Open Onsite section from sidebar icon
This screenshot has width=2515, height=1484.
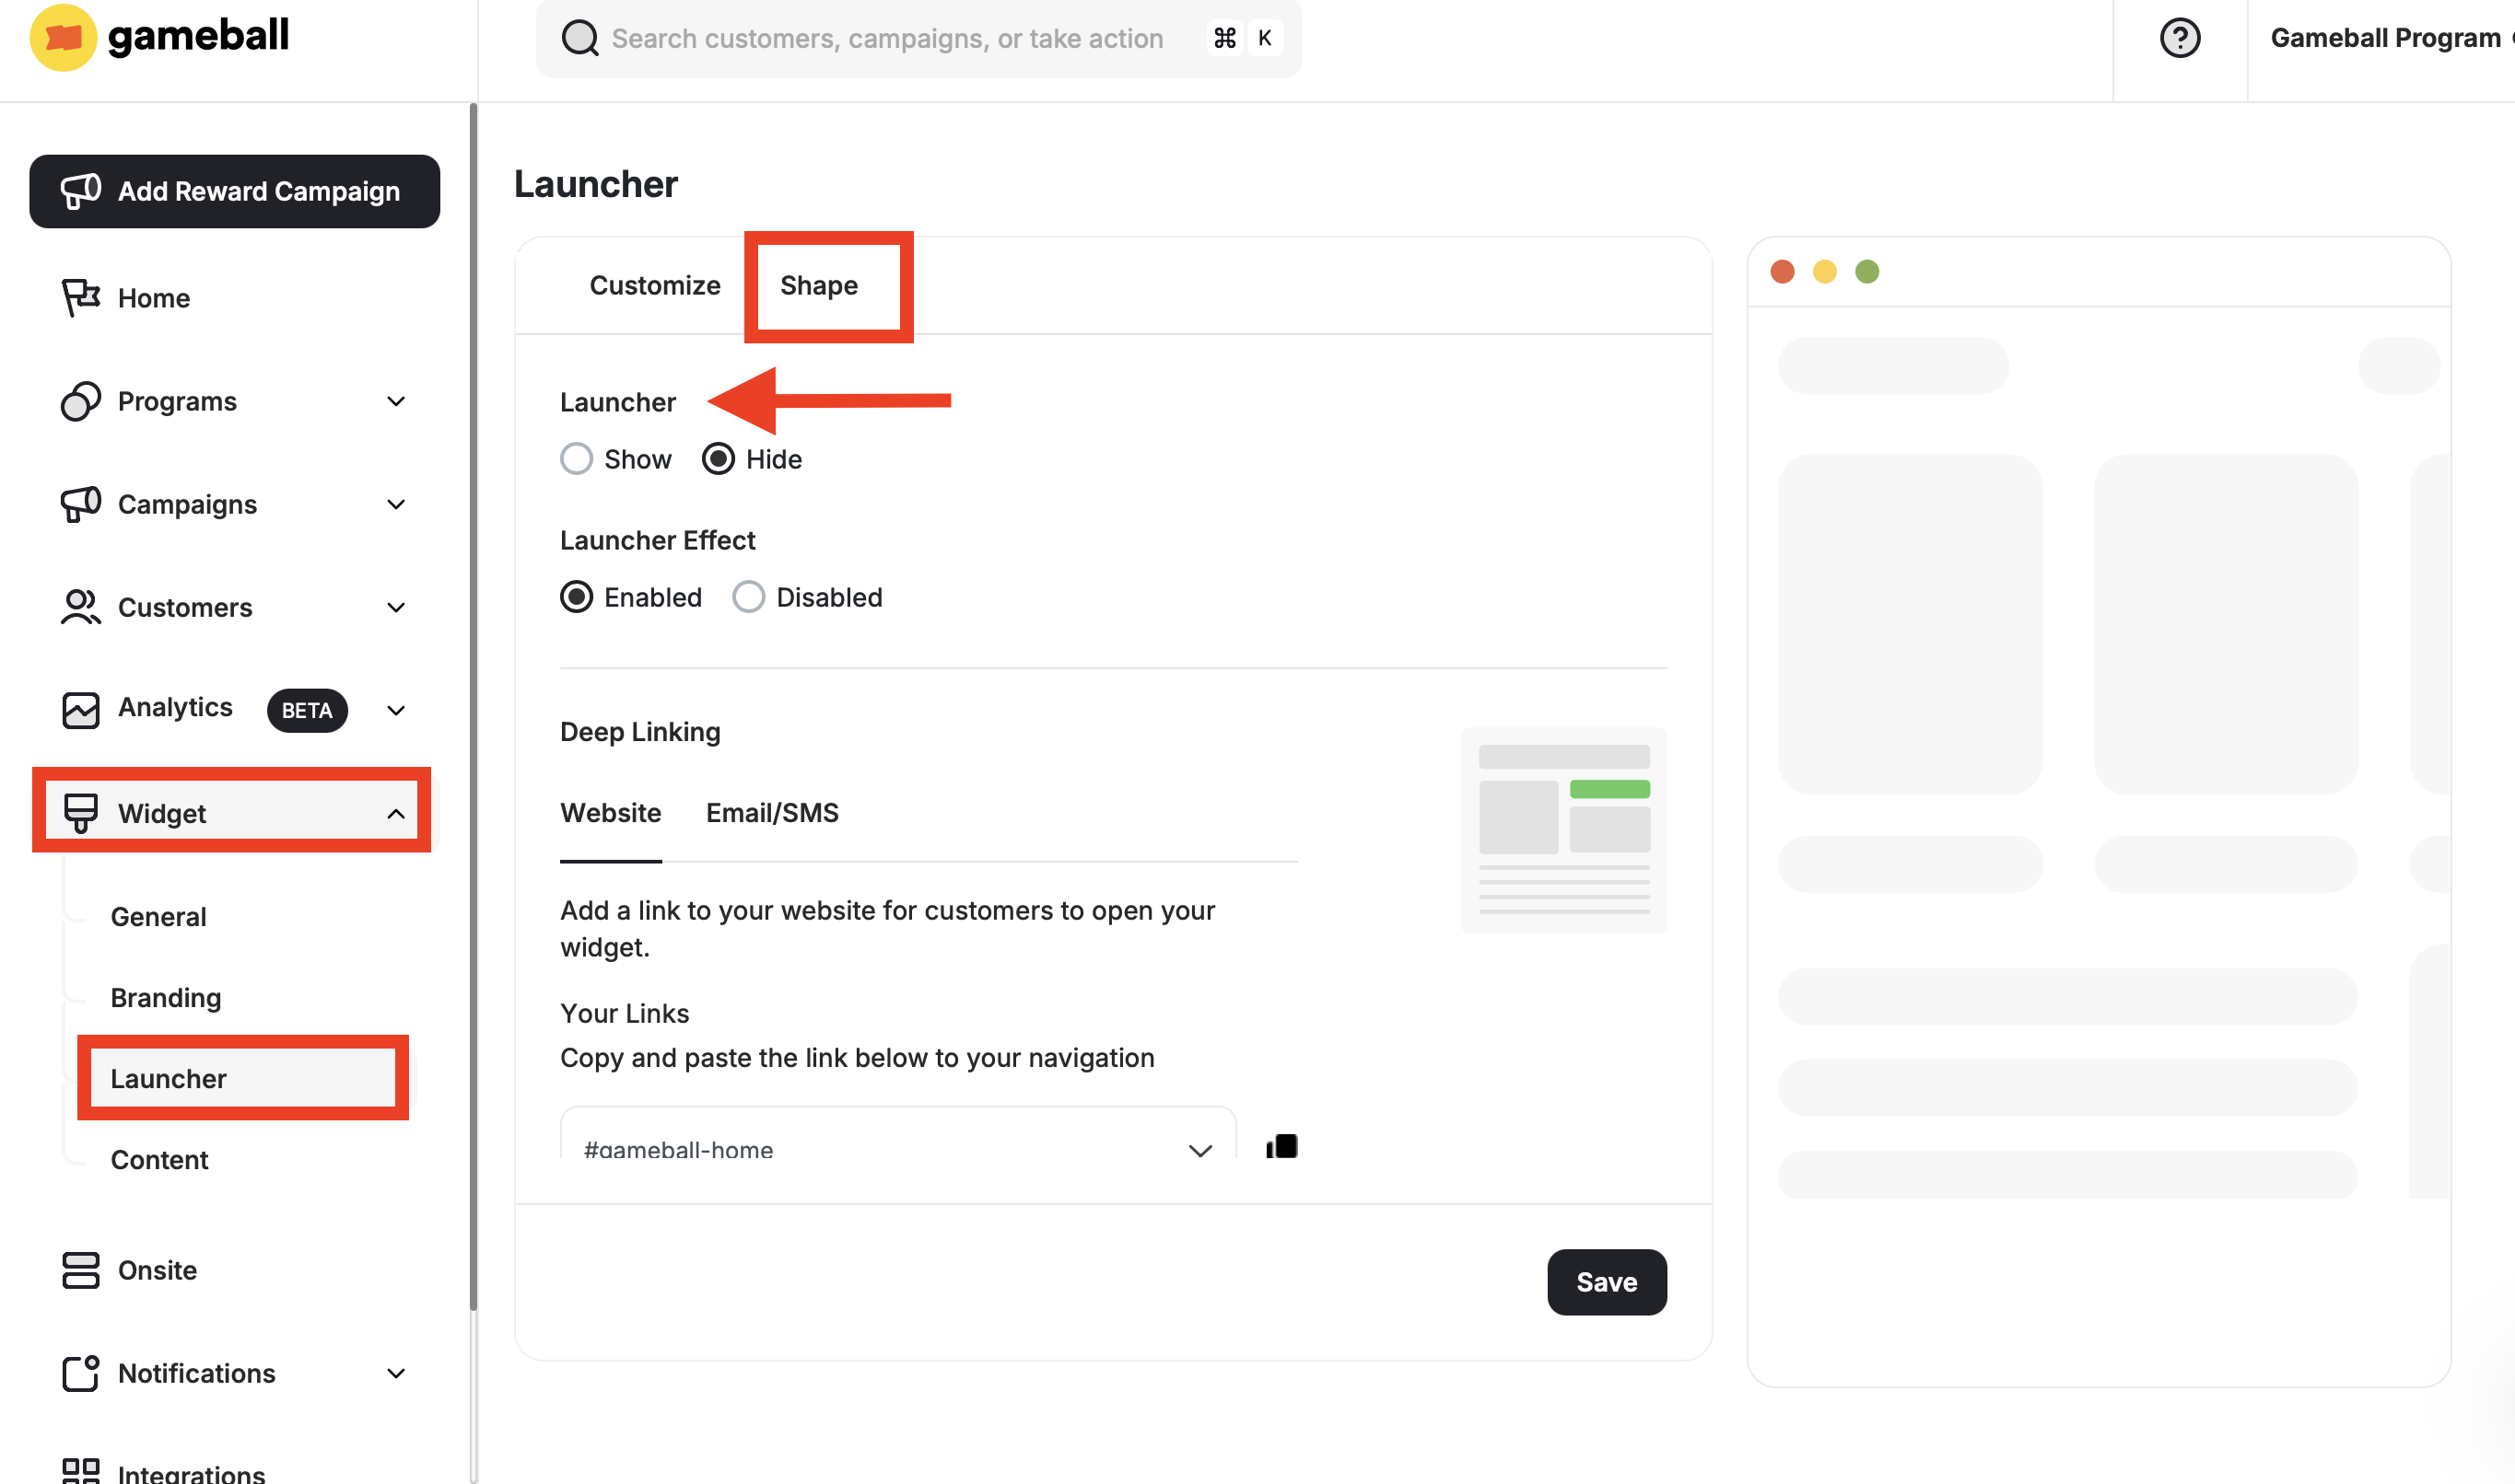pyautogui.click(x=80, y=1270)
